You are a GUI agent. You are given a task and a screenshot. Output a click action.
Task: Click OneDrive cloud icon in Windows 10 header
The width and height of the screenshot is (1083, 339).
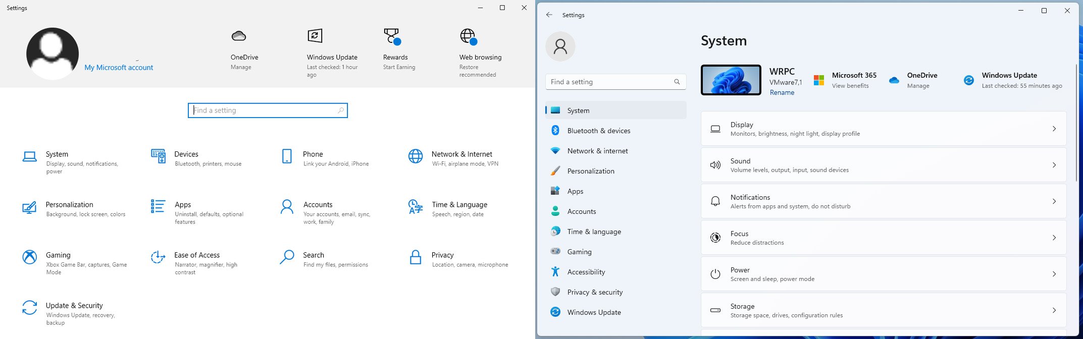point(238,36)
